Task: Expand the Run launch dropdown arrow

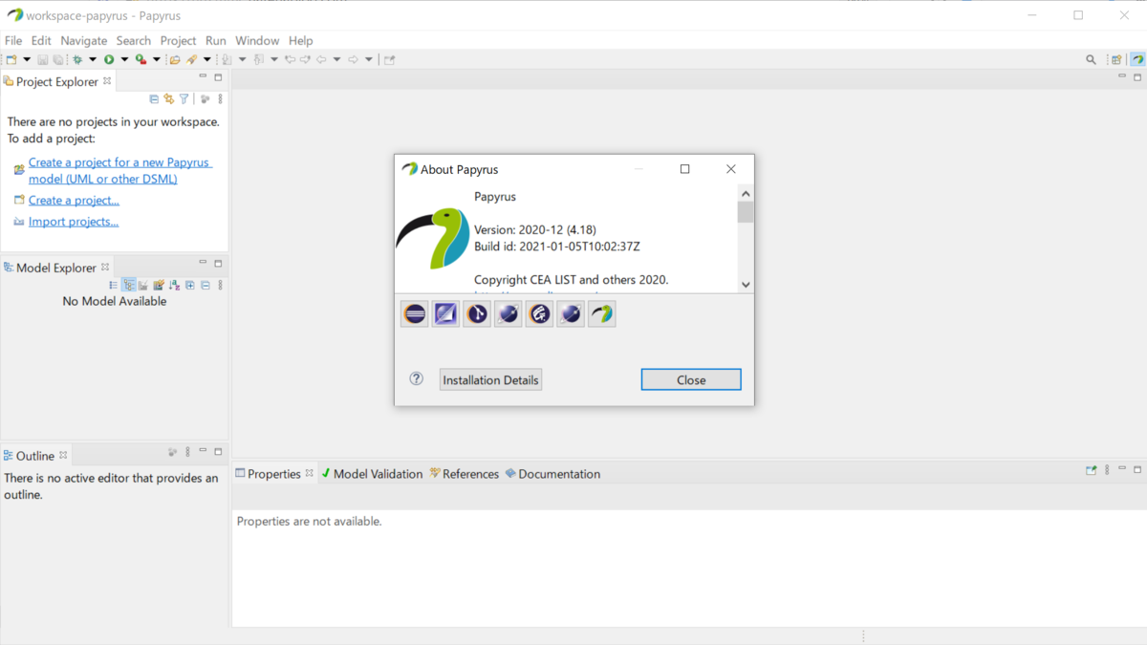Action: tap(124, 59)
